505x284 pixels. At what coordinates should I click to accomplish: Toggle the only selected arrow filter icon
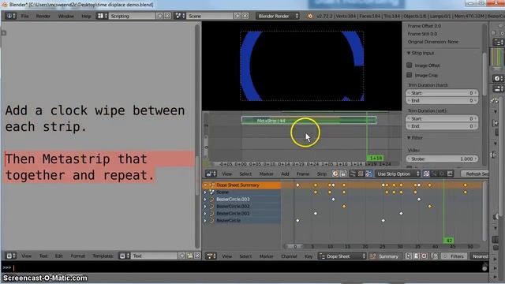click(x=409, y=256)
